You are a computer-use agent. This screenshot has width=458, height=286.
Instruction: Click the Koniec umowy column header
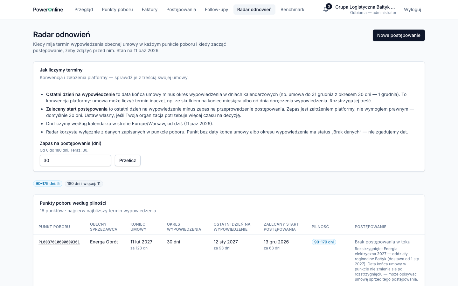point(138,227)
